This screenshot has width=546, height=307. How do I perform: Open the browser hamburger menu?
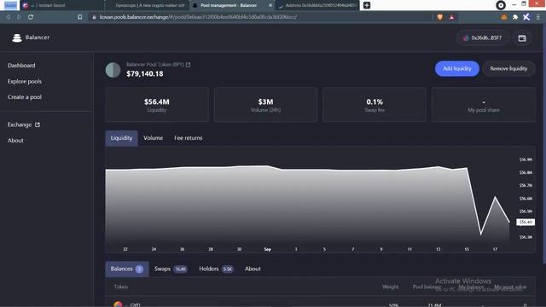tap(538, 17)
